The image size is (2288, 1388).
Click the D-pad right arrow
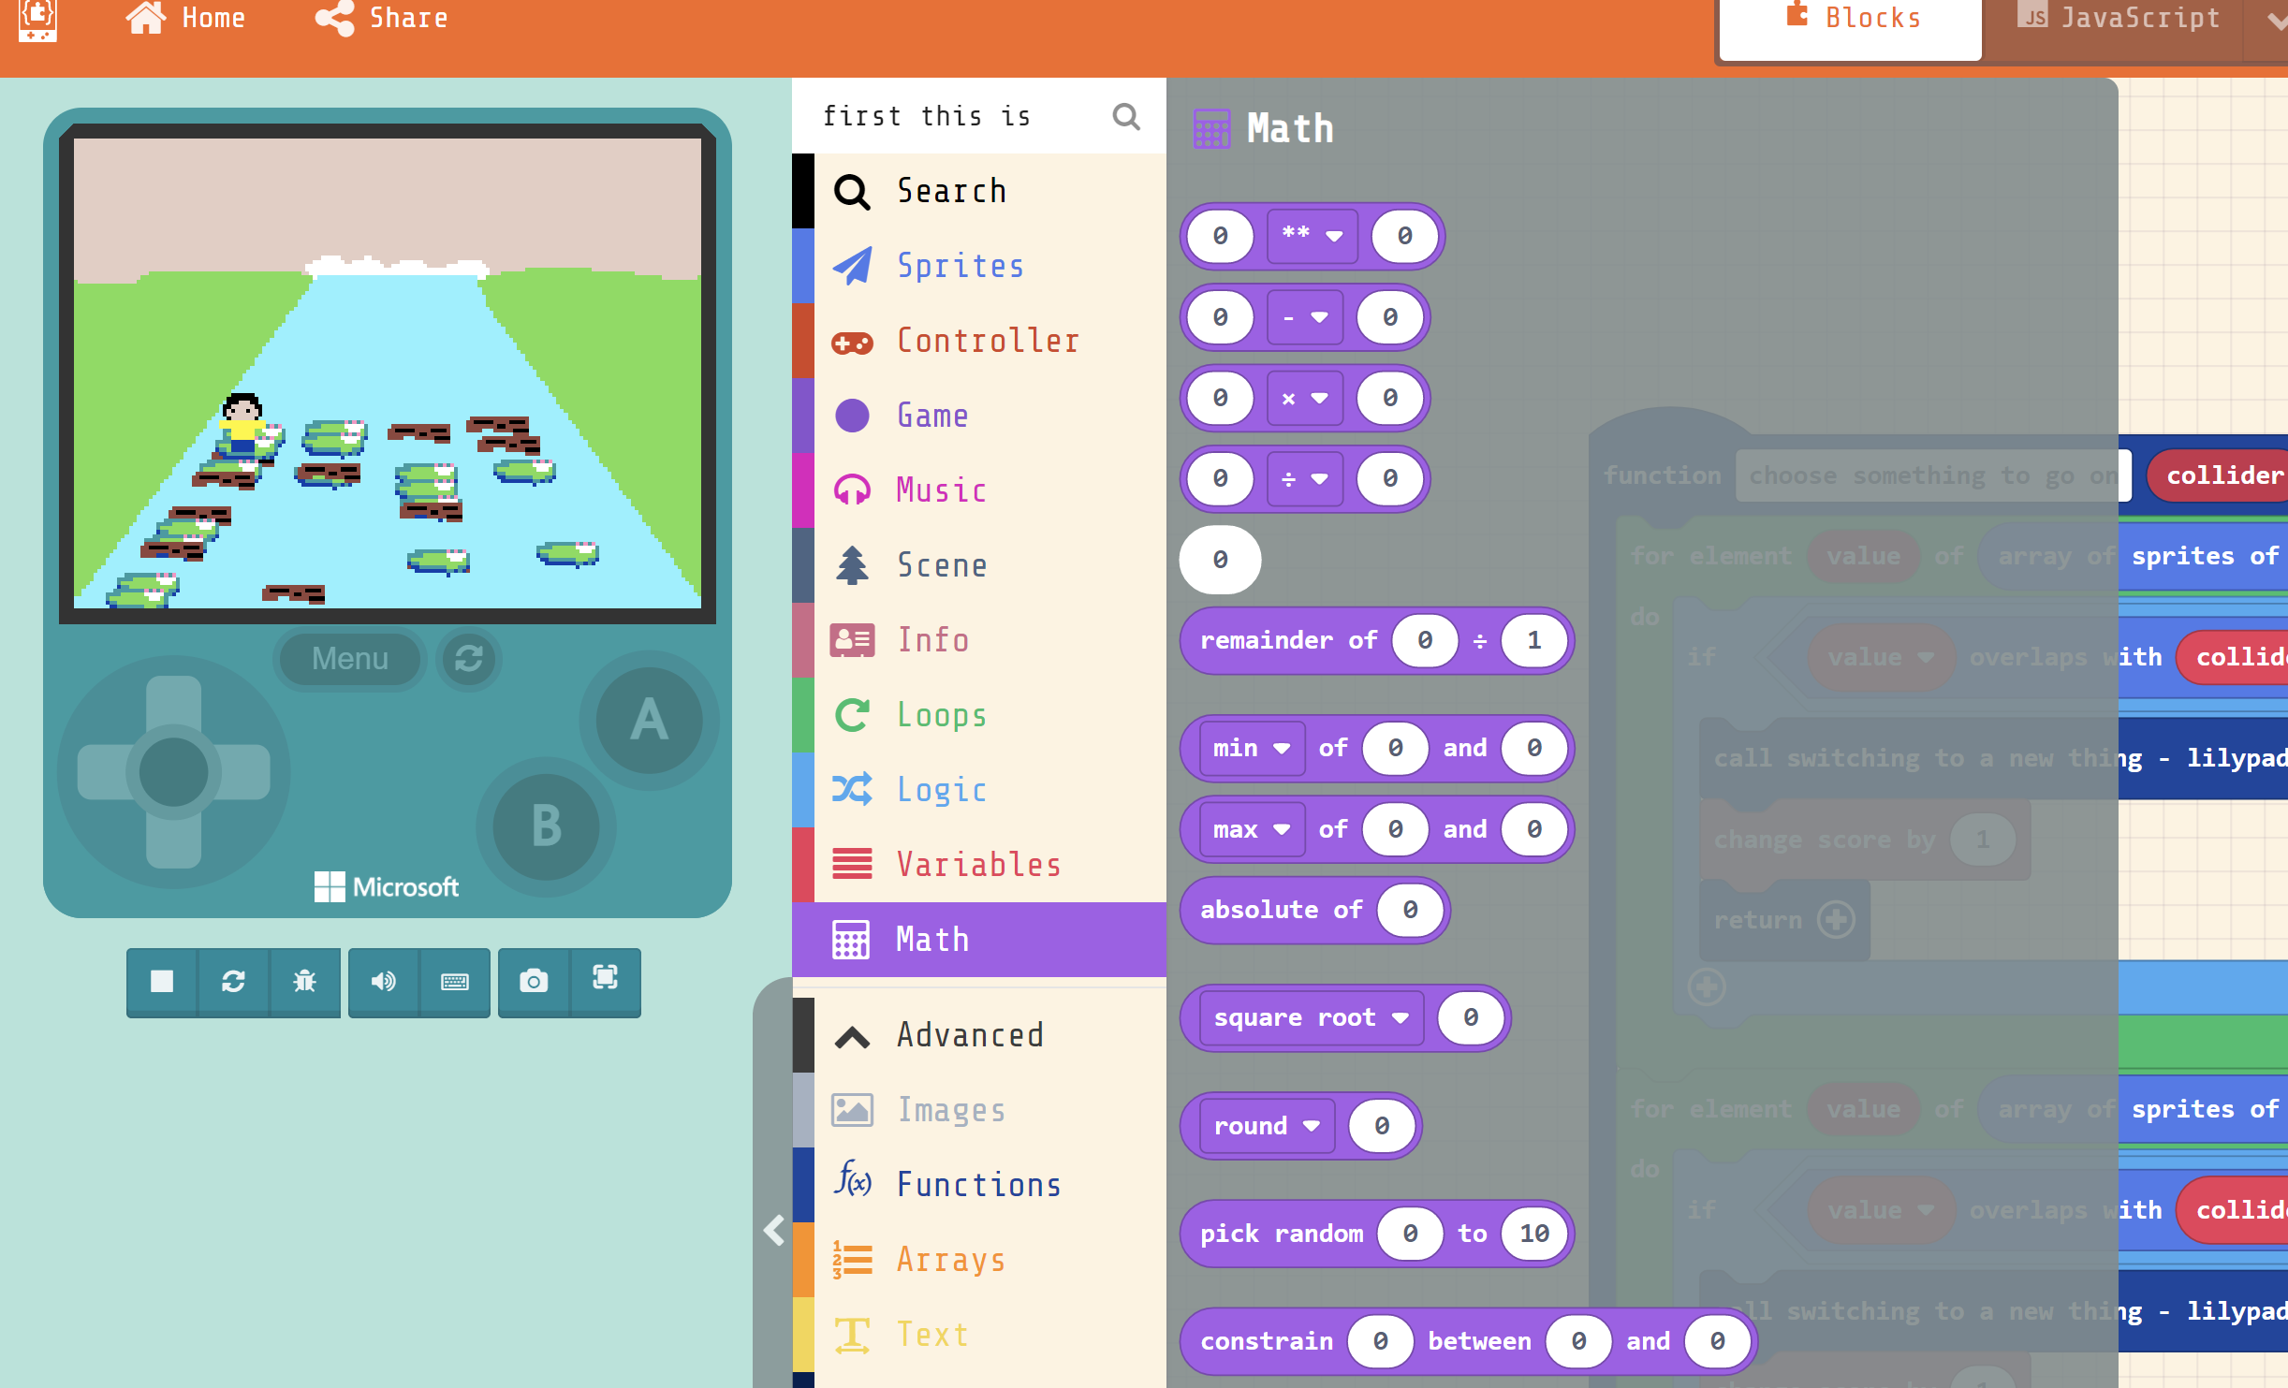pos(242,772)
